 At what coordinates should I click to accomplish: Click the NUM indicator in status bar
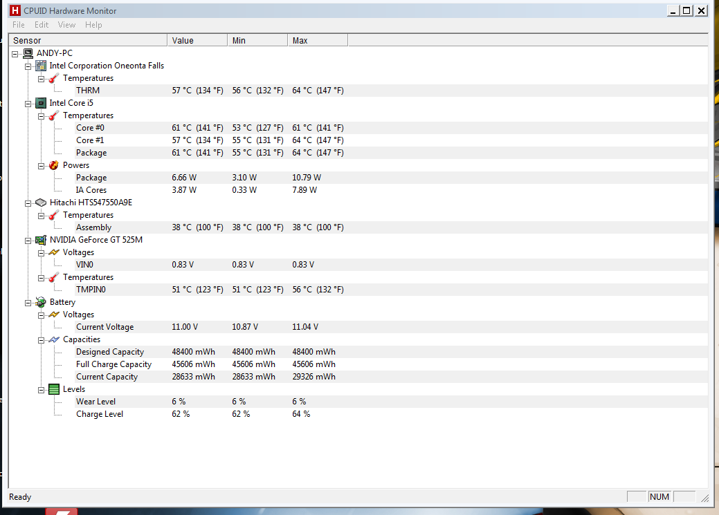click(659, 496)
